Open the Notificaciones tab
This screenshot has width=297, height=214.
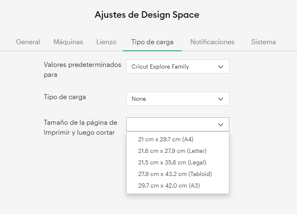212,42
